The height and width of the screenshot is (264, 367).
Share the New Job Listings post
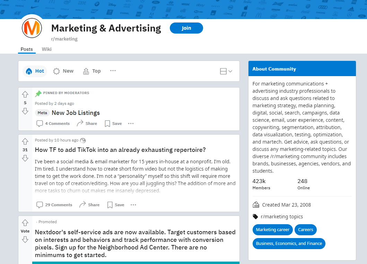(87, 123)
